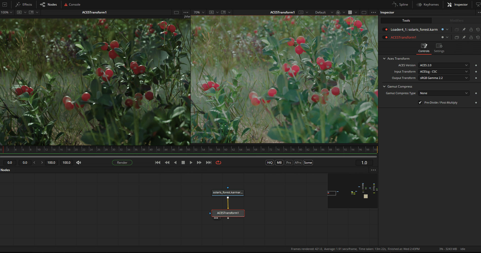Disable the Loader4_1 node toggle switch
The width and height of the screenshot is (481, 253).
coord(386,29)
